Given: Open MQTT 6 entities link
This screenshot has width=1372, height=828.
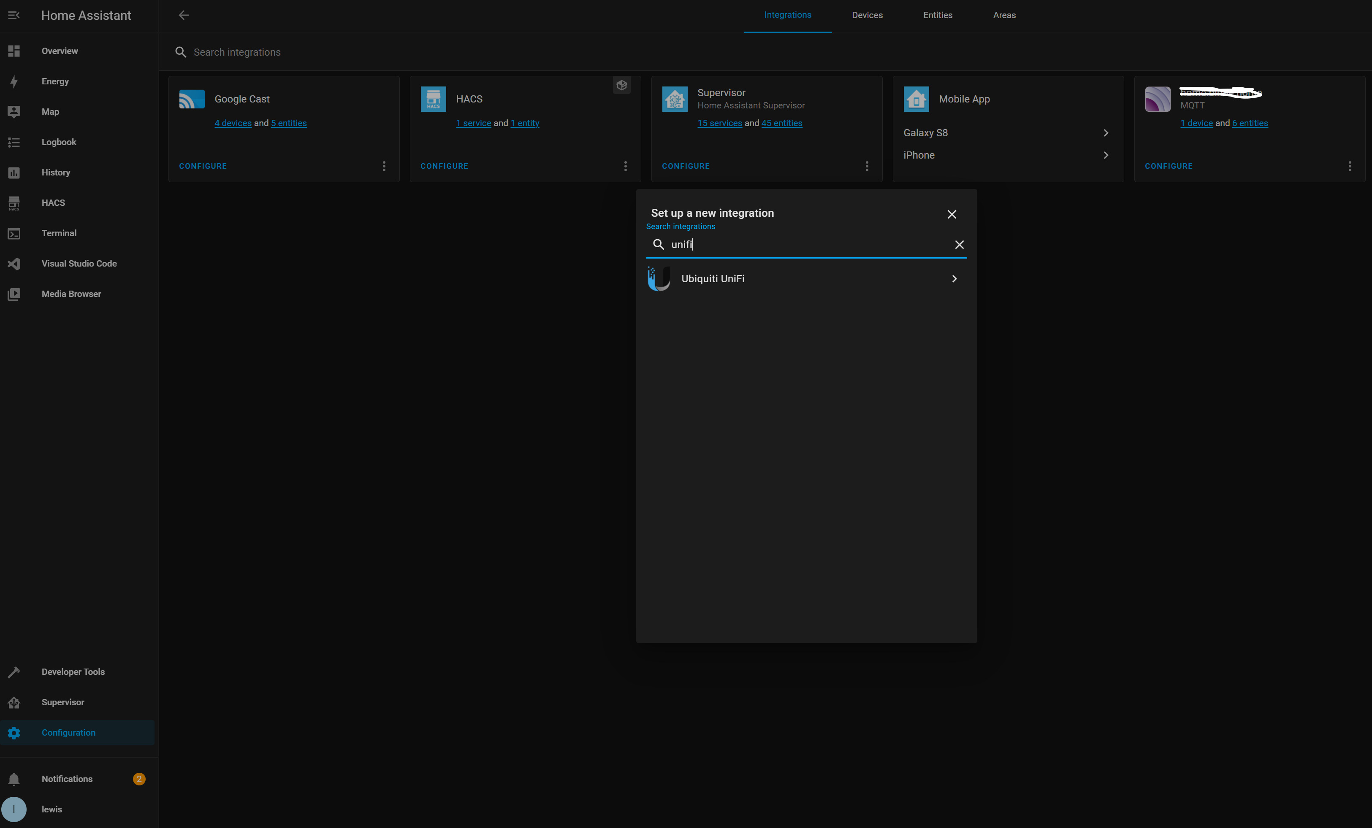Looking at the screenshot, I should 1250,123.
